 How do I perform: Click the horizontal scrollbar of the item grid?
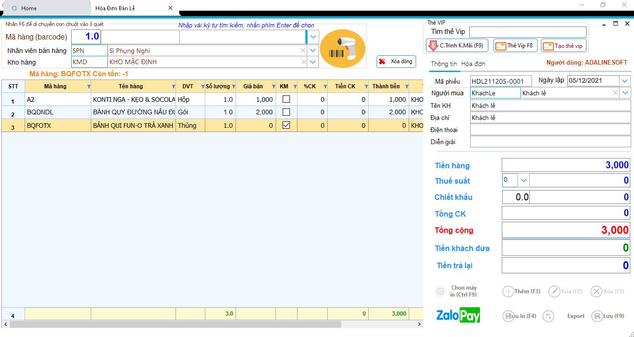[x=175, y=324]
